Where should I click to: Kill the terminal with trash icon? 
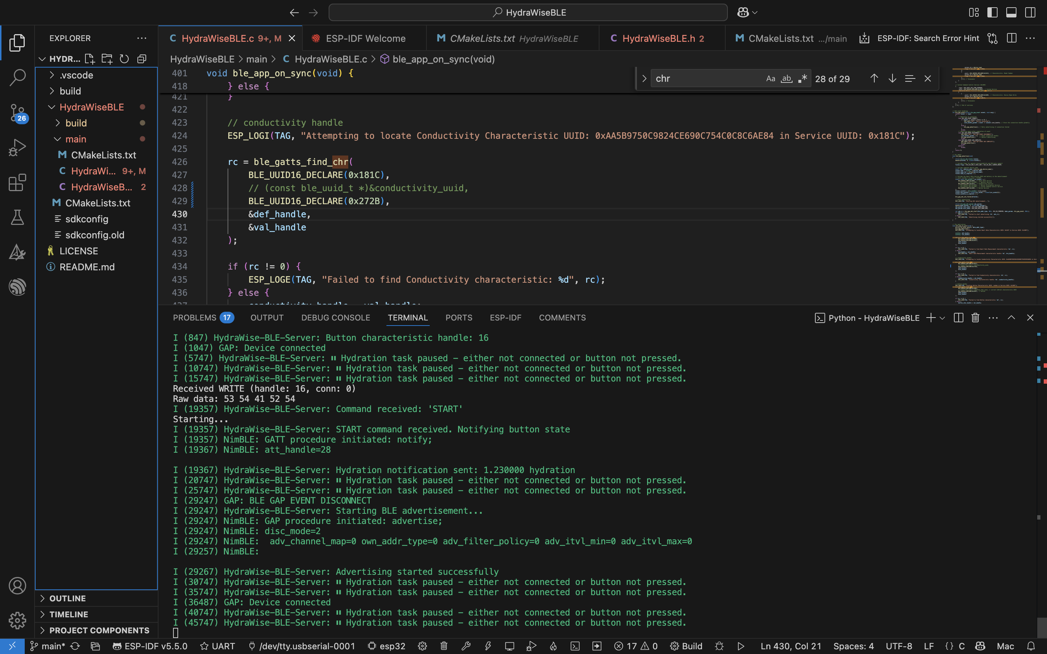tap(975, 318)
